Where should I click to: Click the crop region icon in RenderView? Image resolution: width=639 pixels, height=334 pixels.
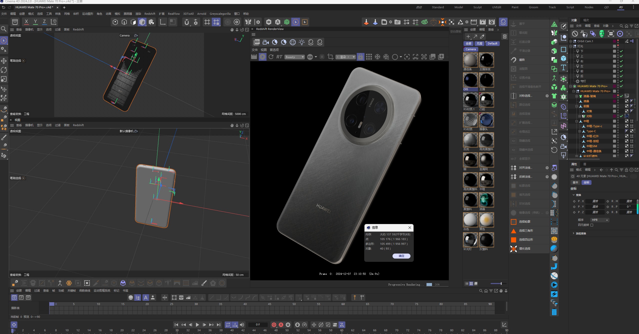[x=330, y=57]
